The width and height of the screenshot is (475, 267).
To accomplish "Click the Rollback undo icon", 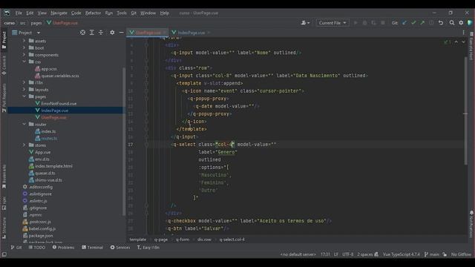I will pos(441,23).
